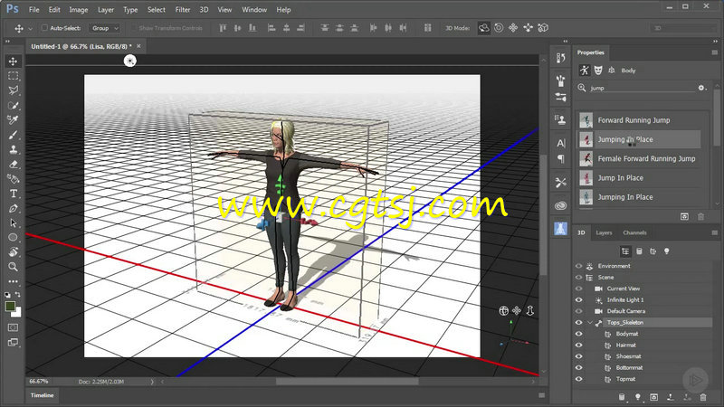
Task: Open the Filter menu
Action: (x=183, y=10)
